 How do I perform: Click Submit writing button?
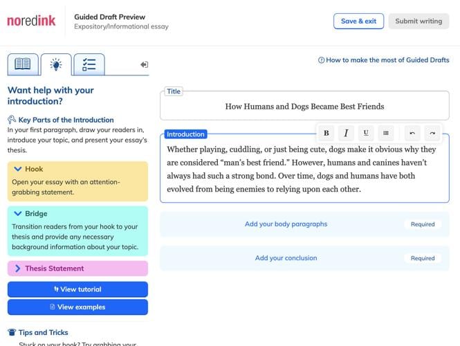(x=418, y=21)
